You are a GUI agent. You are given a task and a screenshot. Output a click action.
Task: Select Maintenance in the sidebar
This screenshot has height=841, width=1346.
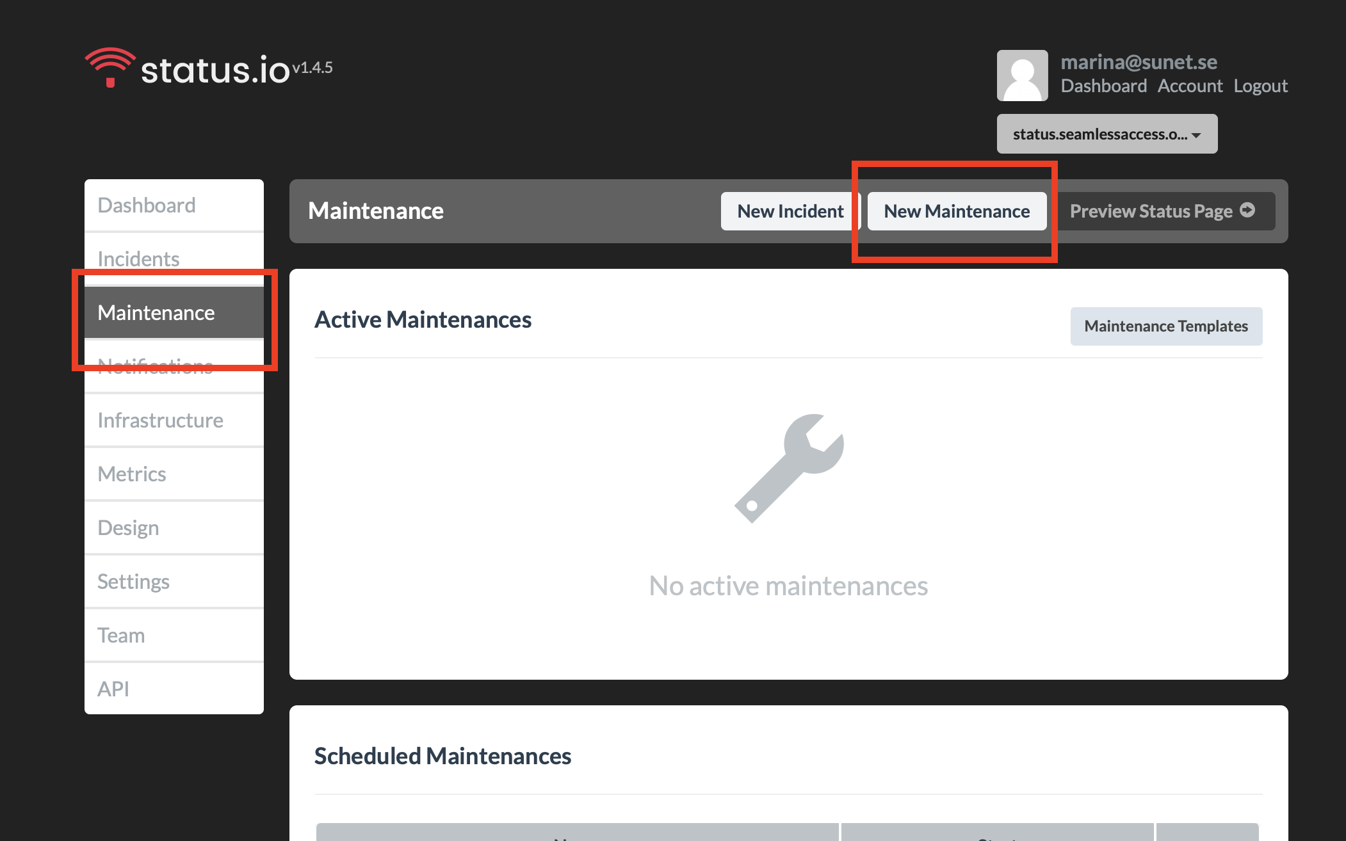(x=174, y=312)
